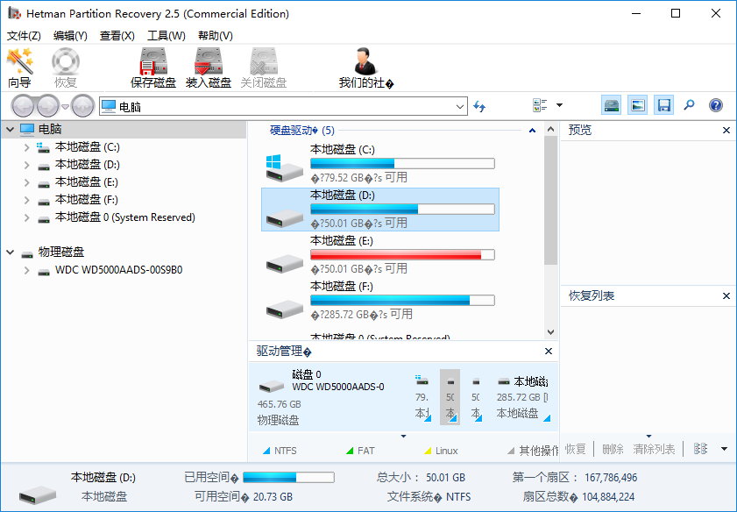Open the view mode dropdown arrow
Image resolution: width=737 pixels, height=512 pixels.
click(x=559, y=105)
